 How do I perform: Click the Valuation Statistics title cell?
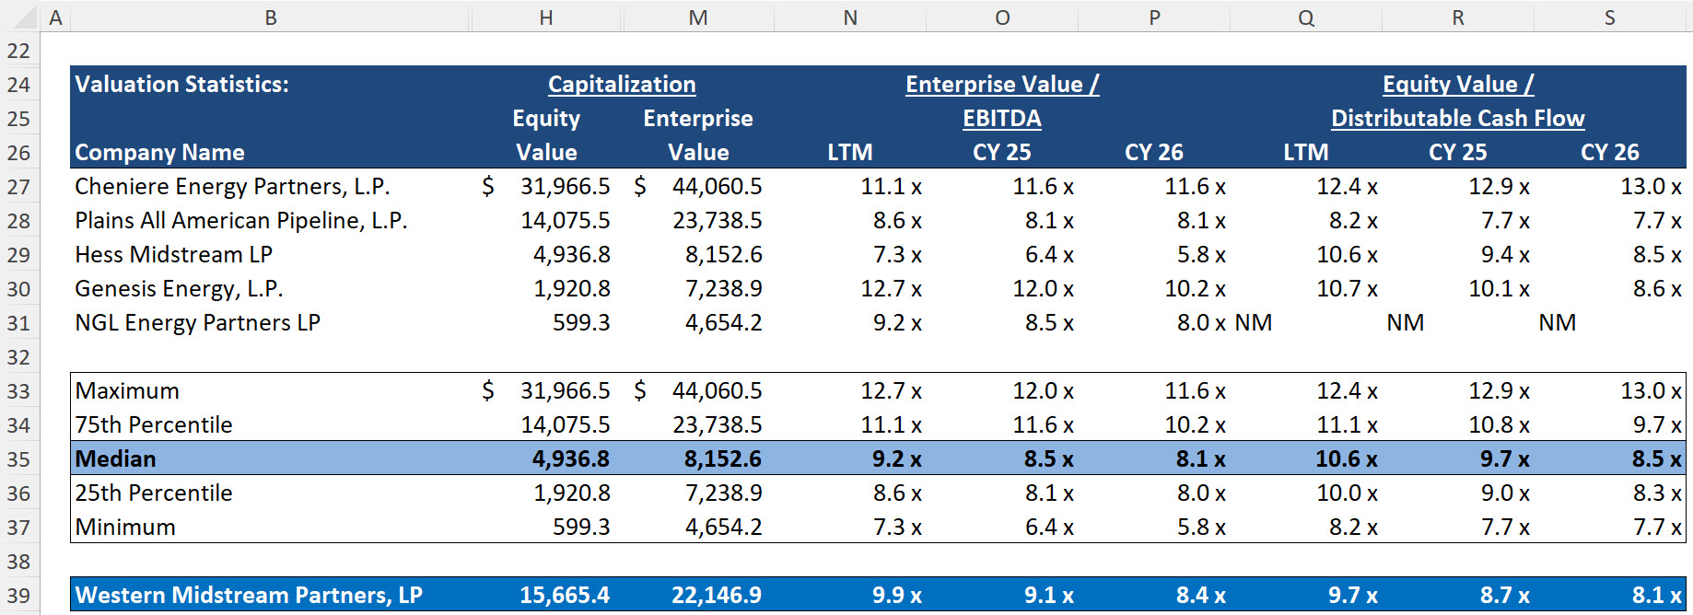pos(181,84)
